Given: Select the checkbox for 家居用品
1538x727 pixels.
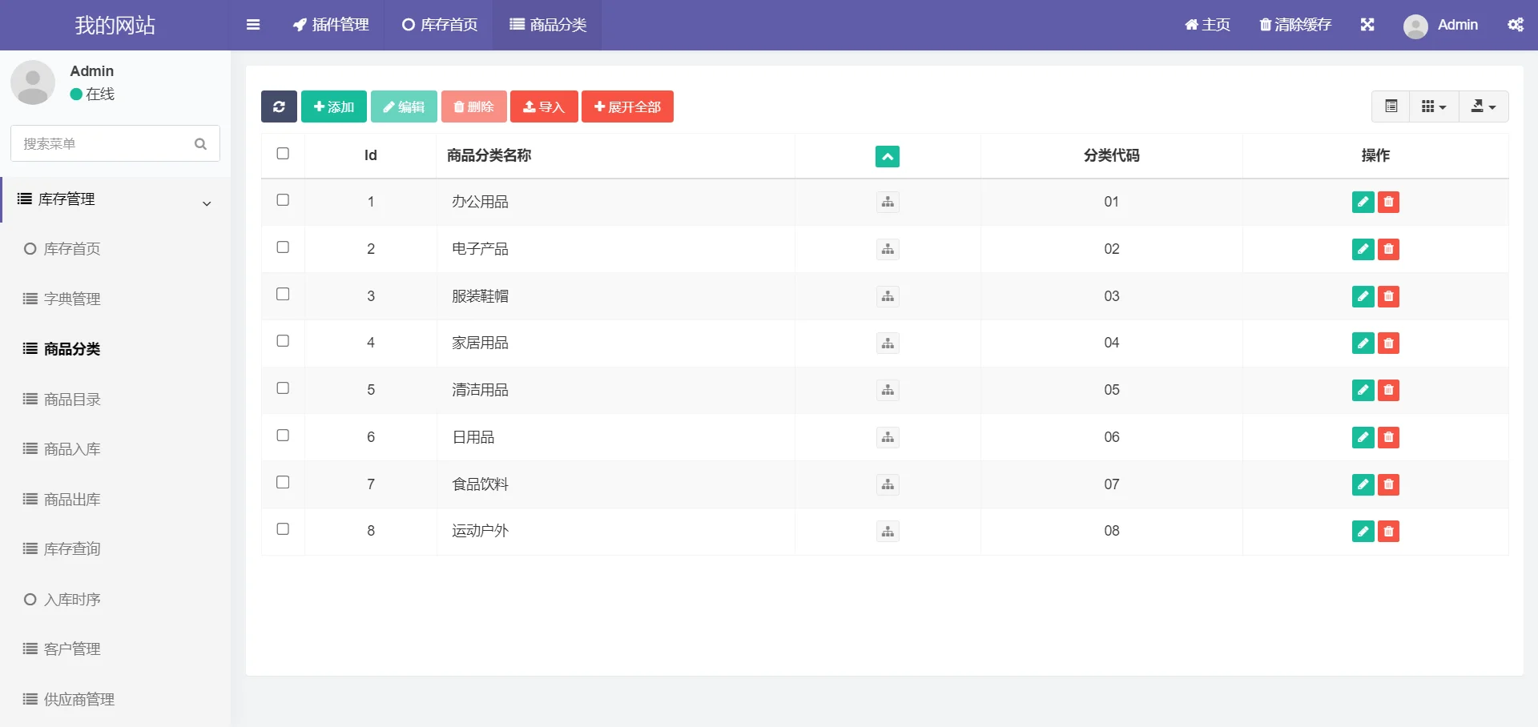Looking at the screenshot, I should click(x=282, y=341).
